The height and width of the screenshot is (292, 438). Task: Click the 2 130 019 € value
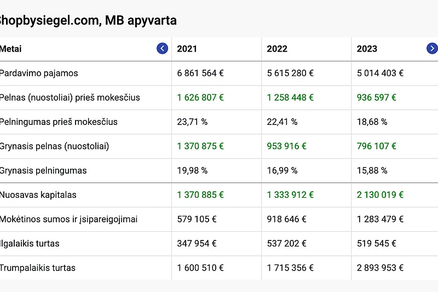click(380, 195)
